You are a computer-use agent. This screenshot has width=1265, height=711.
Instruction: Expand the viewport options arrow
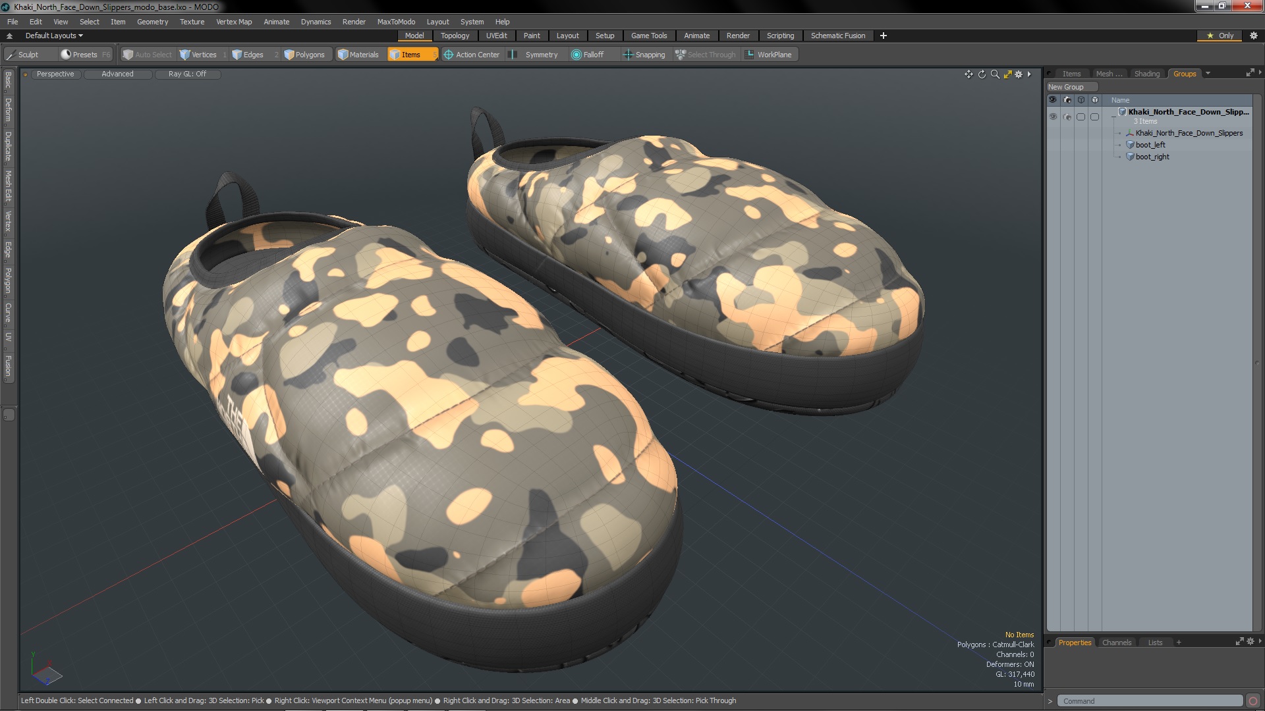pos(1029,74)
